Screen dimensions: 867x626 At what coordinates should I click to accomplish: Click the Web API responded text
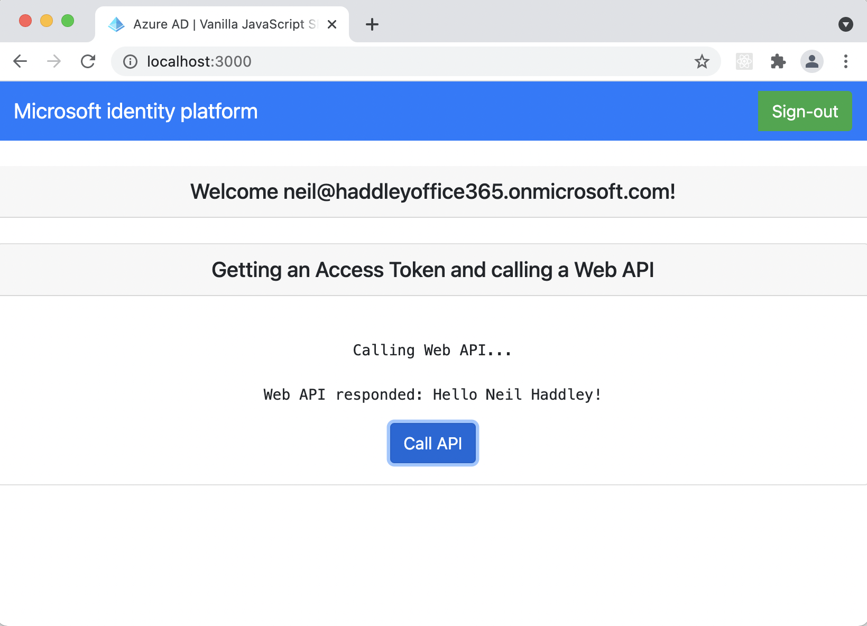(432, 394)
